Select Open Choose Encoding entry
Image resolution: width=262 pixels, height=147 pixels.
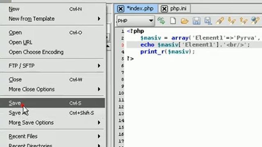[x=52, y=52]
